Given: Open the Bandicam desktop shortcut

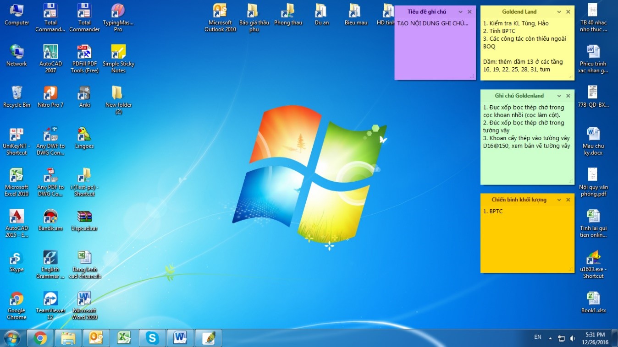Looking at the screenshot, I should coord(50,217).
